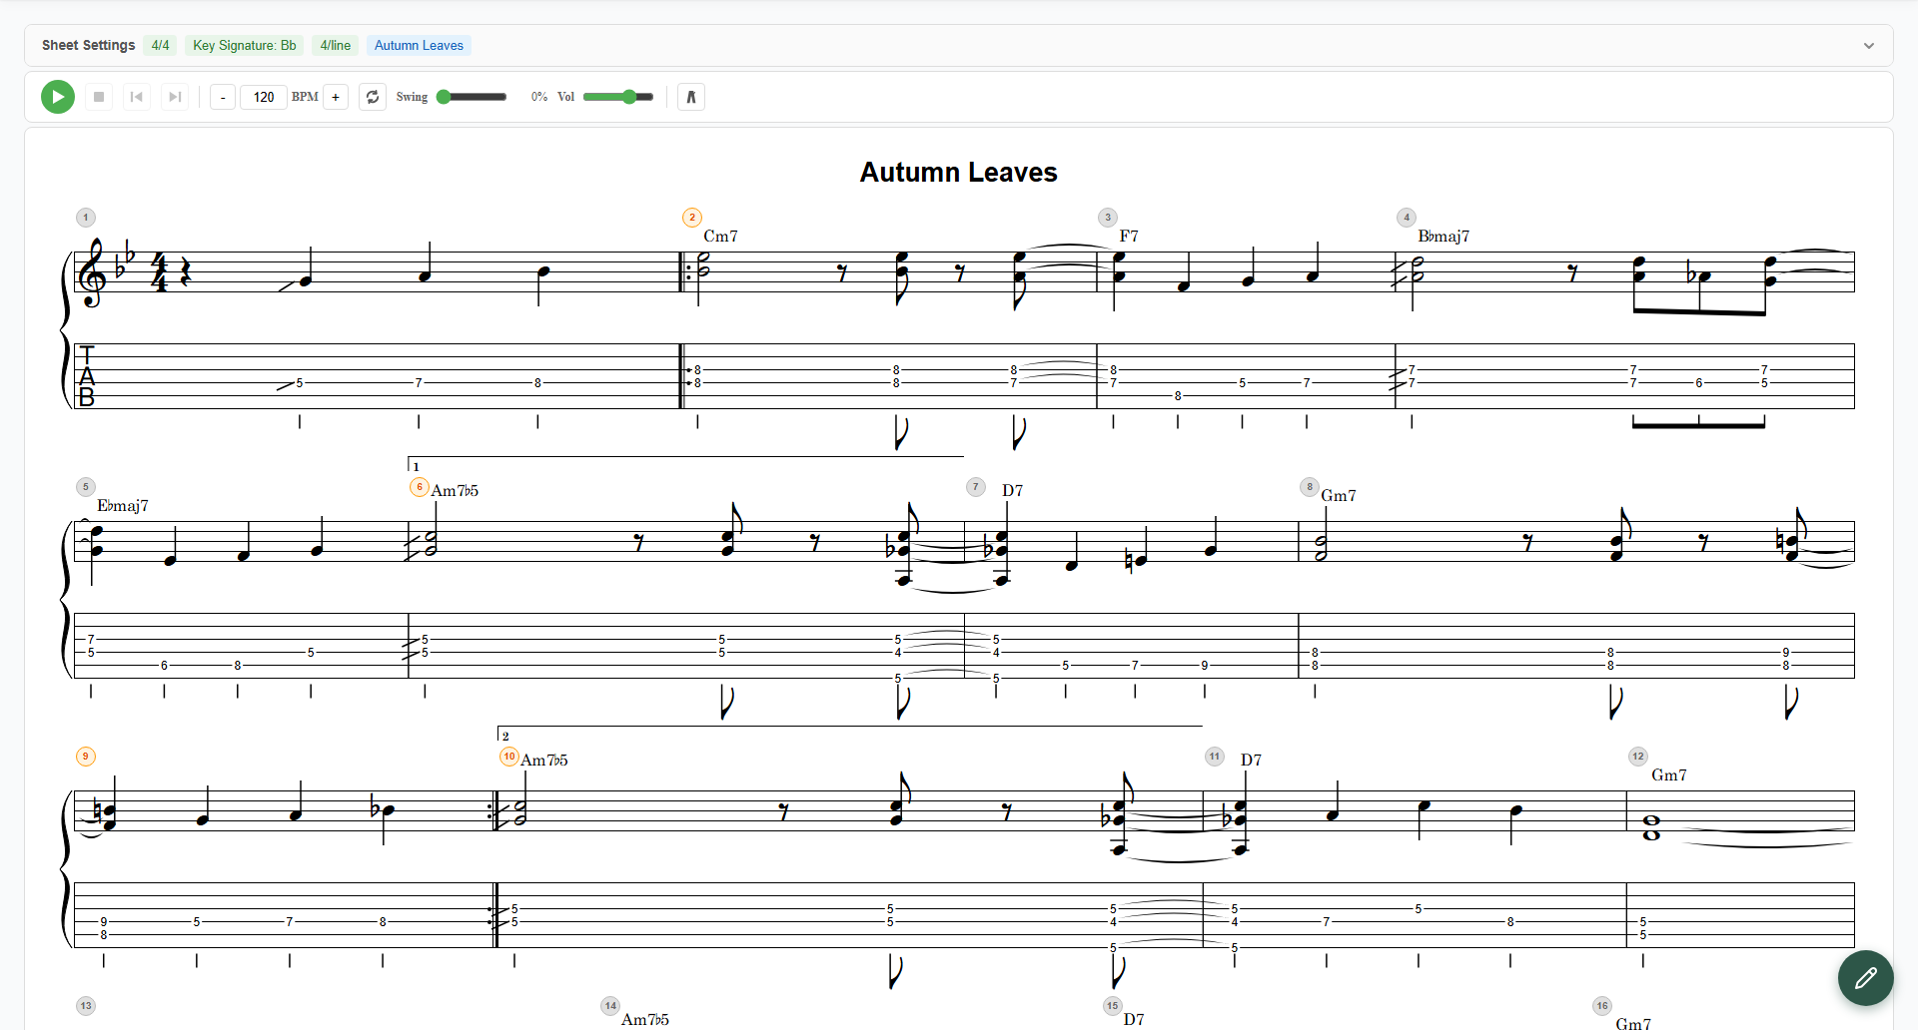Expand the Sheet Settings panel chevron
This screenshot has height=1030, width=1918.
(1869, 46)
